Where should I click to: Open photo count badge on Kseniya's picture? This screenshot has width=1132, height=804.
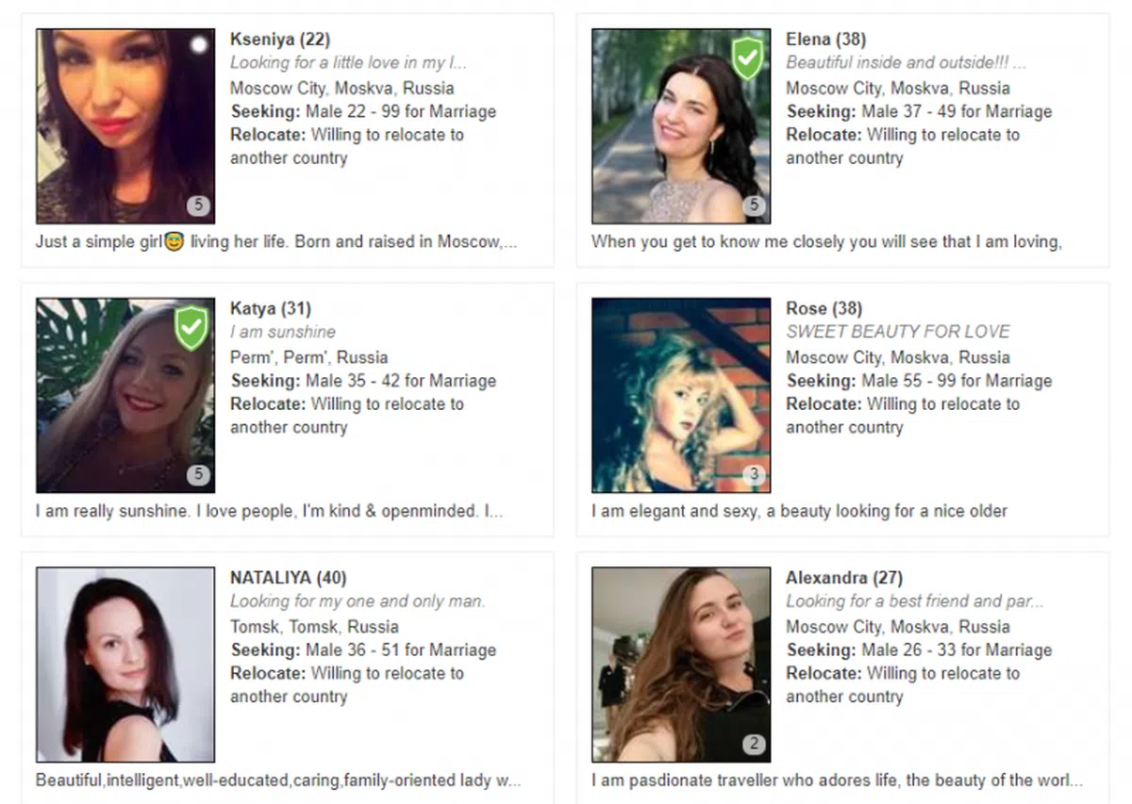pyautogui.click(x=197, y=205)
